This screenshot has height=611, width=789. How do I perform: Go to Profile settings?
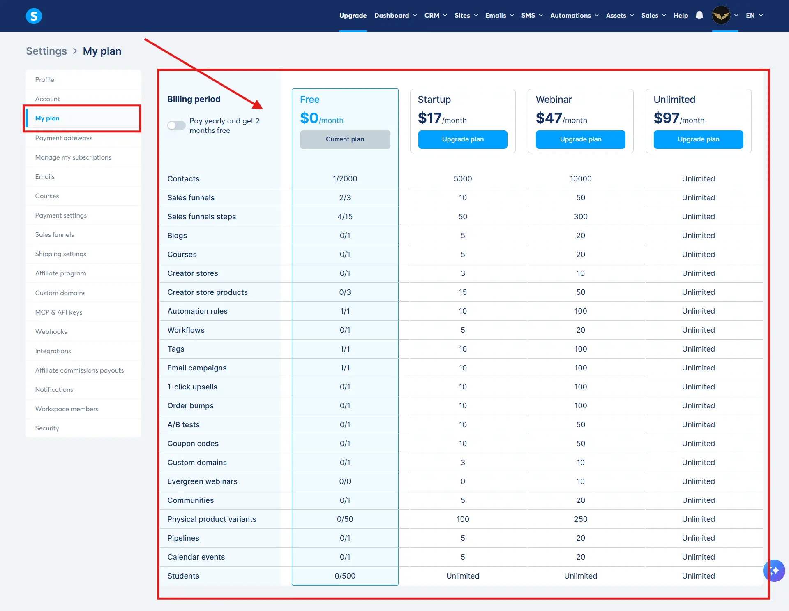83,79
